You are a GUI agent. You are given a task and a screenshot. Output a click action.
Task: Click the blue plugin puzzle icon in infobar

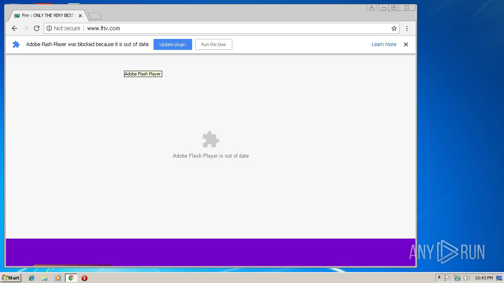(16, 44)
